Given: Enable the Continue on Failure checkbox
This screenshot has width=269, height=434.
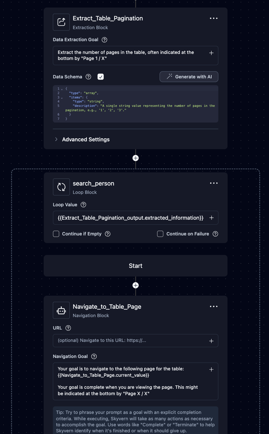Looking at the screenshot, I should coord(160,234).
